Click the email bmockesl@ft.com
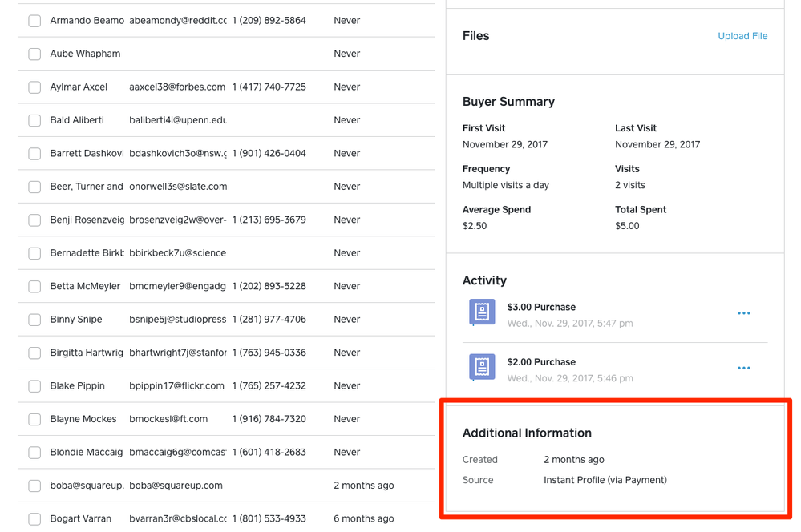The width and height of the screenshot is (801, 532). point(168,419)
